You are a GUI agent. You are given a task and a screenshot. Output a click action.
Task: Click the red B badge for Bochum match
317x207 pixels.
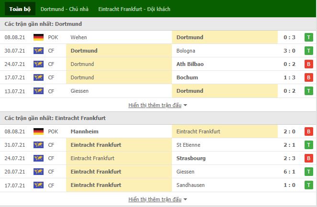pyautogui.click(x=309, y=77)
